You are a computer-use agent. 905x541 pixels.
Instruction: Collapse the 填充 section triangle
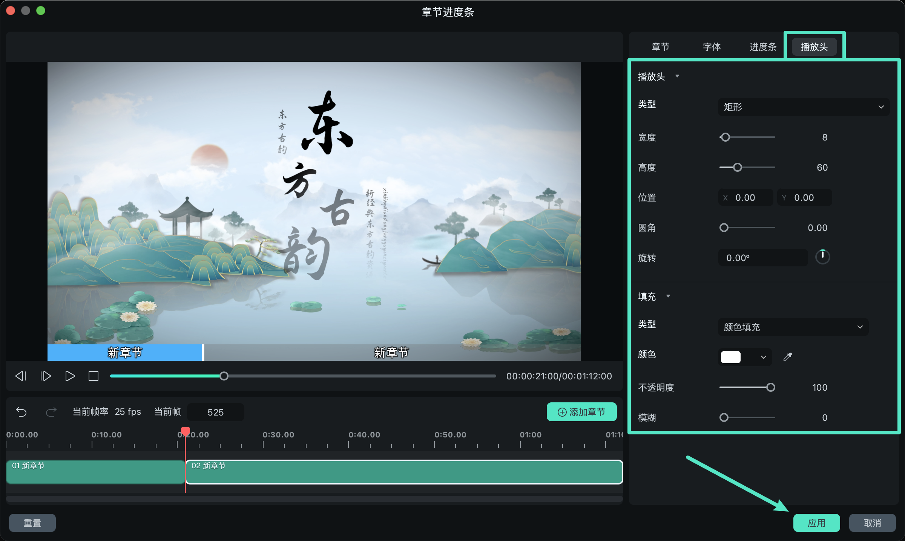pos(668,296)
